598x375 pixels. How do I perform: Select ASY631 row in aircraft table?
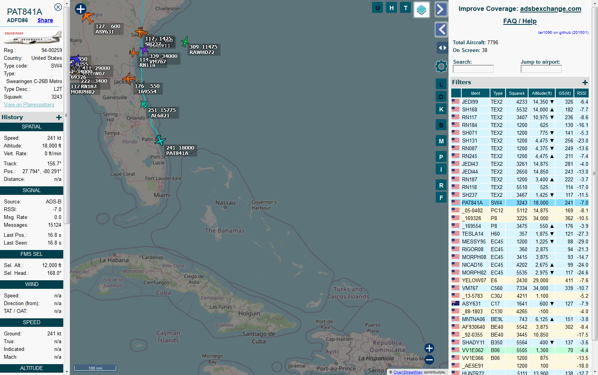520,304
